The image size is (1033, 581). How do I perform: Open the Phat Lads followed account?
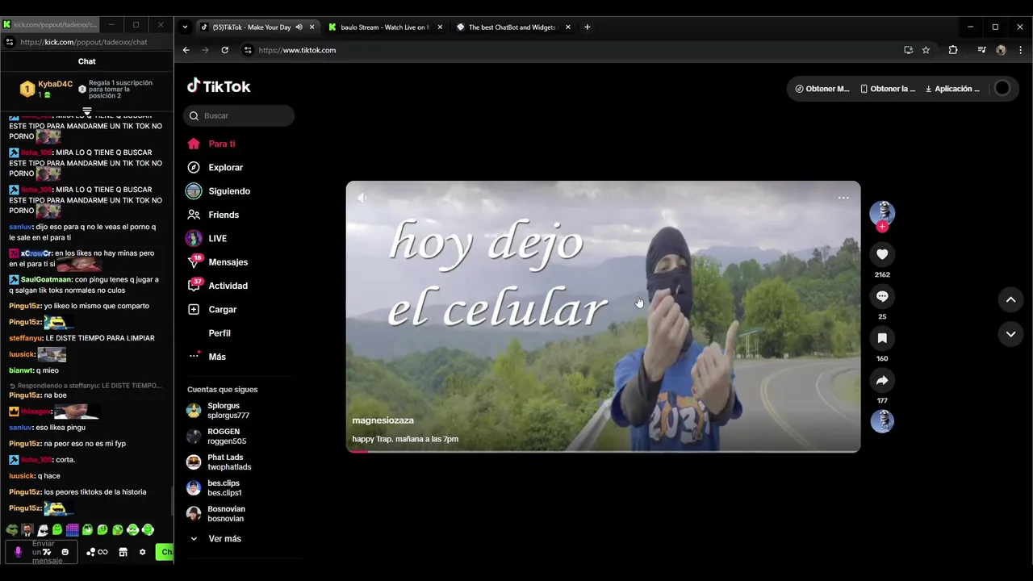[219, 462]
